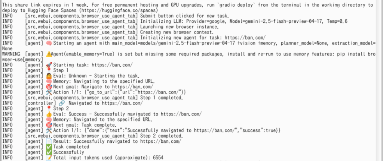Click the page emoji before "Result: Successfully navigated"
This screenshot has height=161, width=383.
pyautogui.click(x=49, y=141)
